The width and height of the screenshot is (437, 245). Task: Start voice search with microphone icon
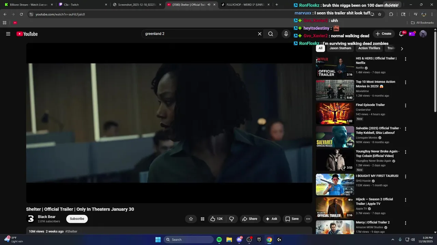[286, 34]
